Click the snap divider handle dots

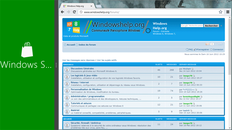click(x=56, y=65)
